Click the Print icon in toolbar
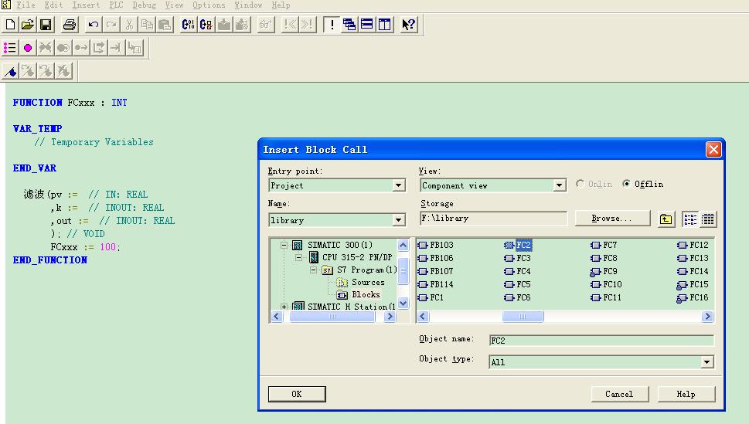 (69, 25)
